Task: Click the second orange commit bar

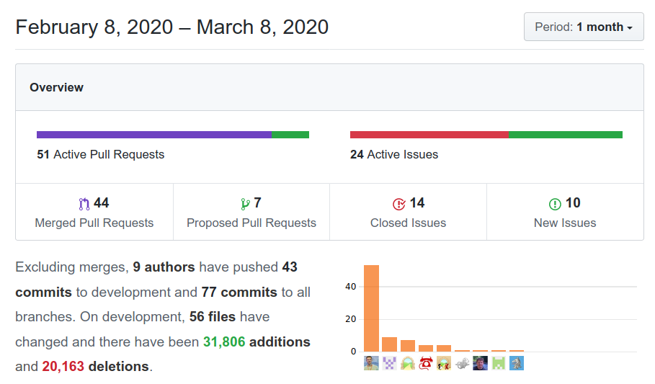Action: pyautogui.click(x=389, y=344)
